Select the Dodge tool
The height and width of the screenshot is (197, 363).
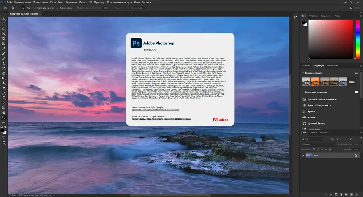4,88
